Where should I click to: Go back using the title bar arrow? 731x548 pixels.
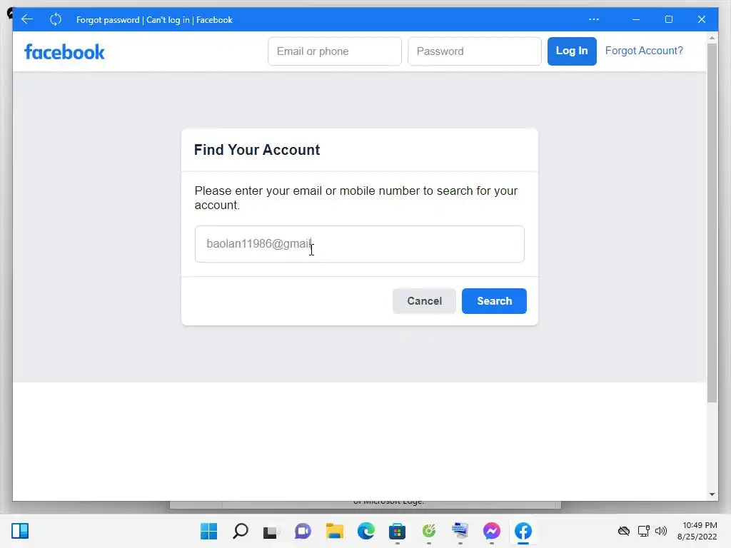click(27, 19)
